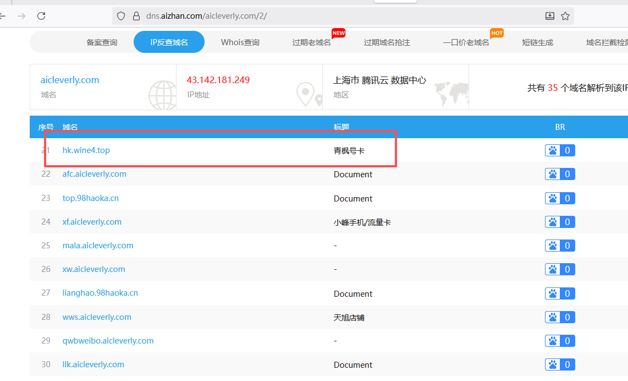
Task: Click the save page download icon in address bar
Action: coord(550,16)
